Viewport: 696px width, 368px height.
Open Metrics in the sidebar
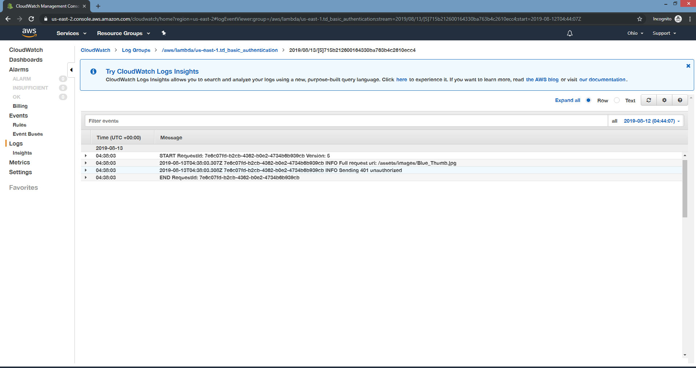(20, 162)
